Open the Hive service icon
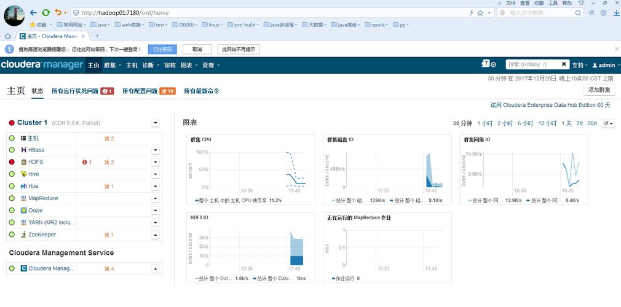621x307 pixels. [x=23, y=174]
